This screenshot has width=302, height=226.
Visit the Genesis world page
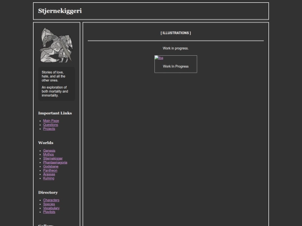(49, 151)
